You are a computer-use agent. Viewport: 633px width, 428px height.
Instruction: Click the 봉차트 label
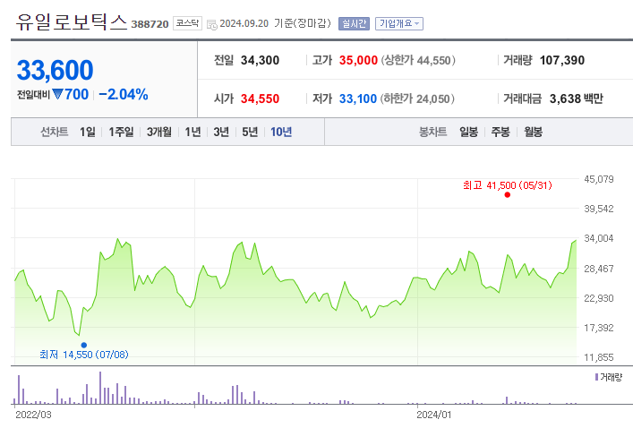[x=432, y=132]
